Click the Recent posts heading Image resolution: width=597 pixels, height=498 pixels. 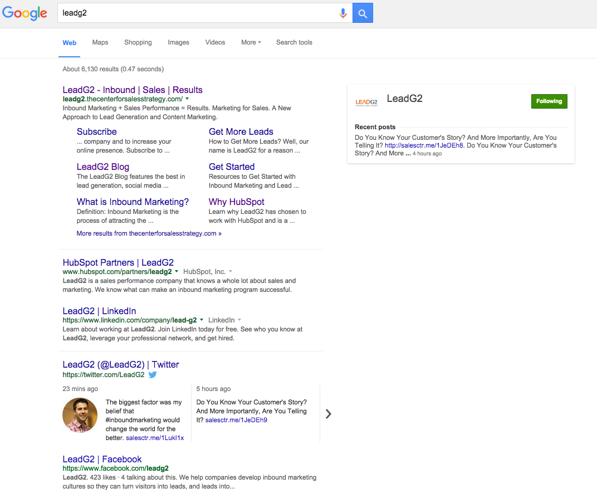375,127
